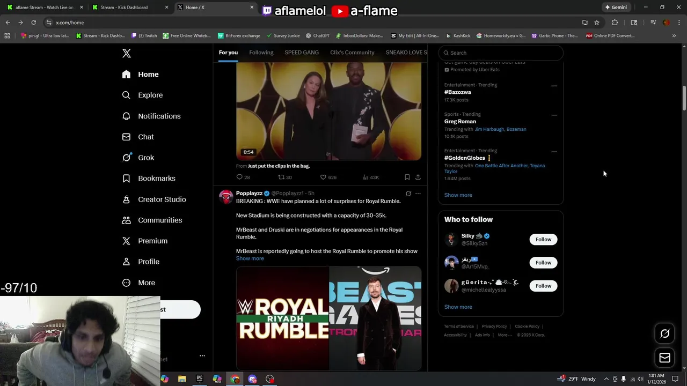
Task: Follow Silky account
Action: tap(543, 240)
